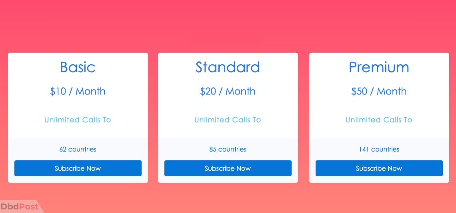This screenshot has height=213, width=456.
Task: Click the $20 / Month price
Action: coord(228,91)
